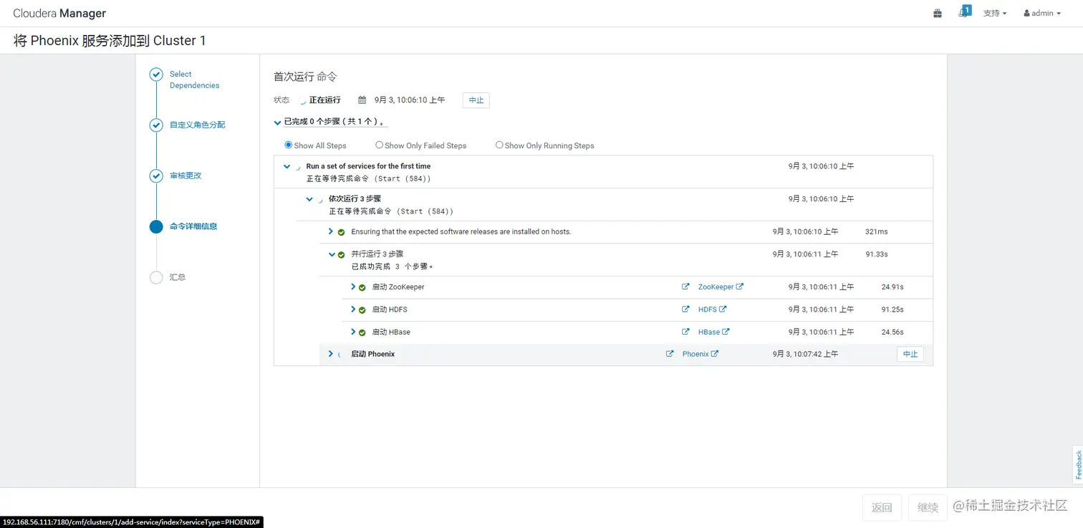Click Select Dependencies step checkmark circle
Image resolution: width=1083 pixels, height=528 pixels.
(x=156, y=75)
